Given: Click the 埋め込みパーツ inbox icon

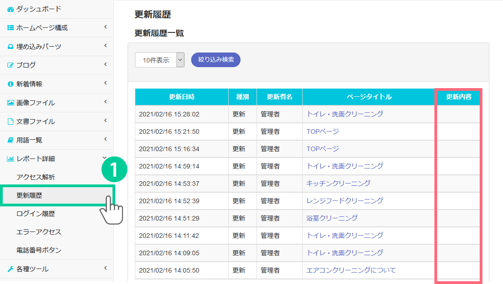Looking at the screenshot, I should [11, 47].
